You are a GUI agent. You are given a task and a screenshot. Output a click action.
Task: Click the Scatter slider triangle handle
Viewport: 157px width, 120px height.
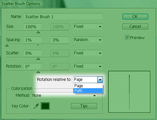pyautogui.click(x=38, y=59)
